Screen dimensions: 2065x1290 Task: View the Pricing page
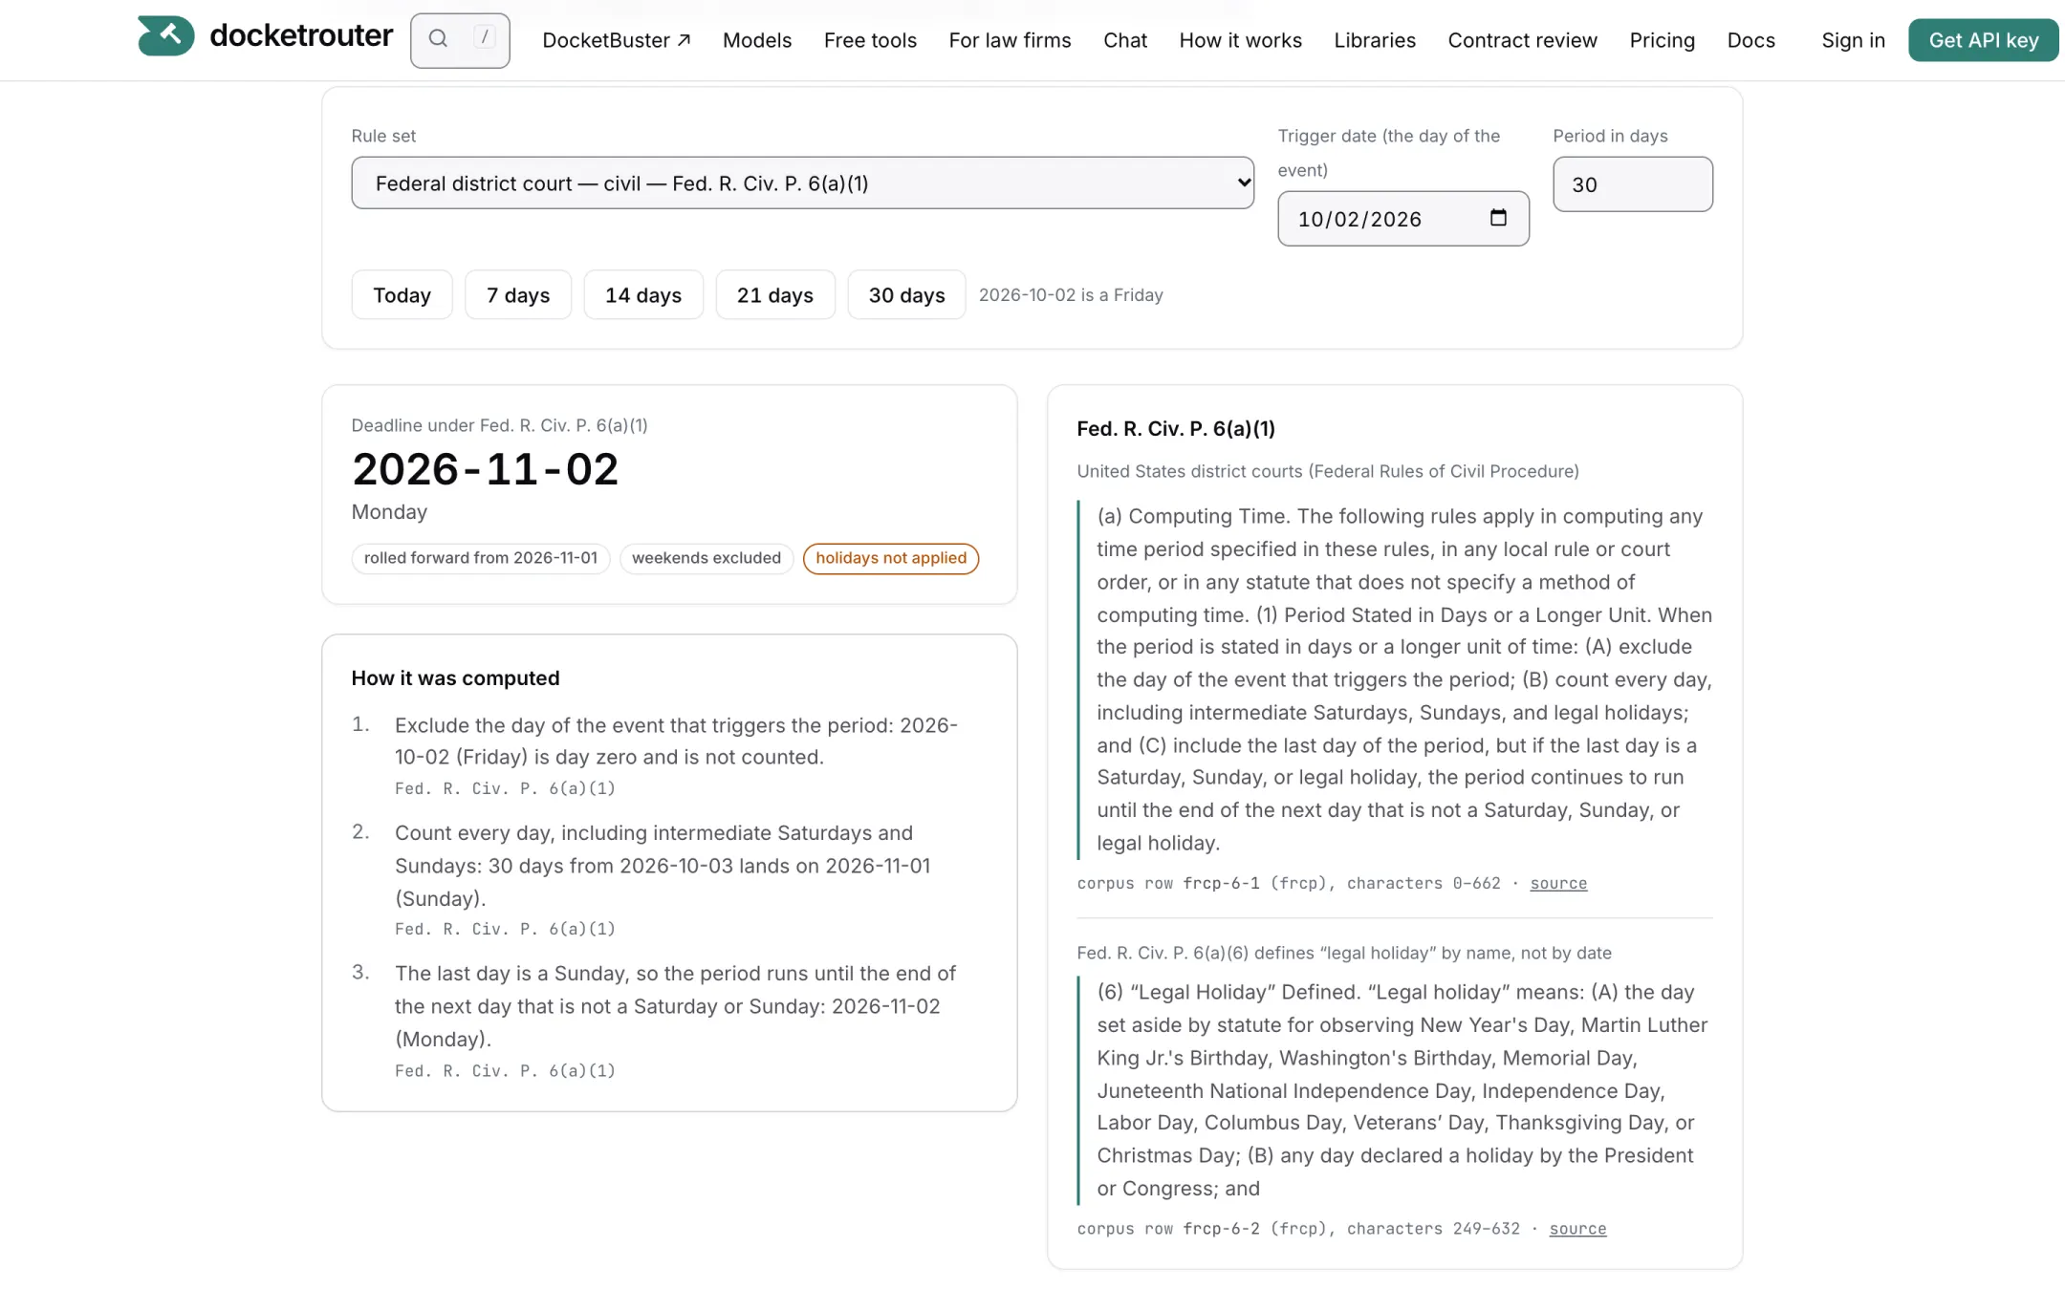click(x=1662, y=40)
